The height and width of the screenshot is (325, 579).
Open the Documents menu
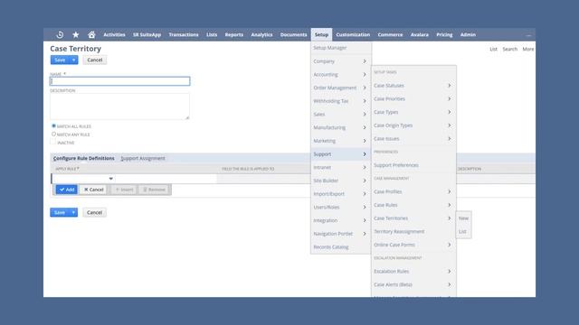point(293,34)
